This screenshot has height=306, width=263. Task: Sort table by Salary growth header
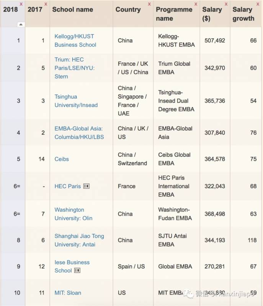pos(243,14)
